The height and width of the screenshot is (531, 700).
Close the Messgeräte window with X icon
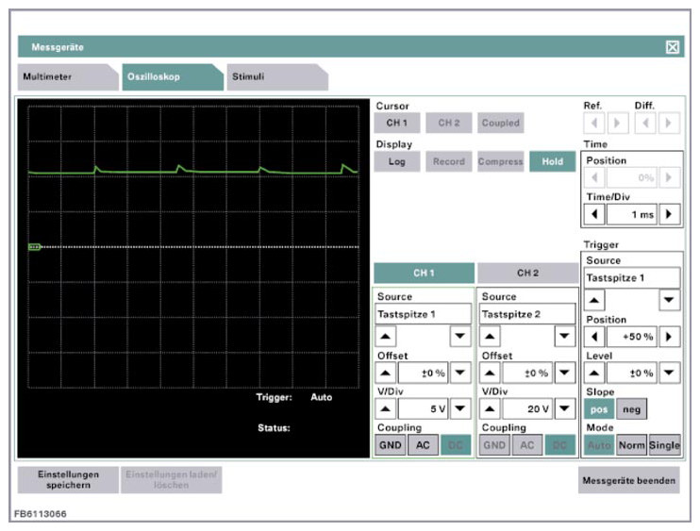673,47
